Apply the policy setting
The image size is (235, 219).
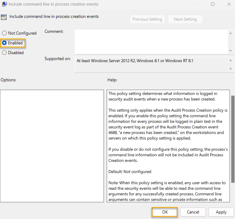(x=221, y=212)
